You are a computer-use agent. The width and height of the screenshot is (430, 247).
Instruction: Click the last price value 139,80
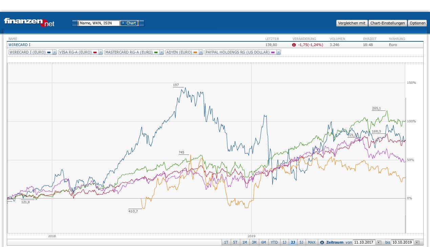[x=271, y=45]
